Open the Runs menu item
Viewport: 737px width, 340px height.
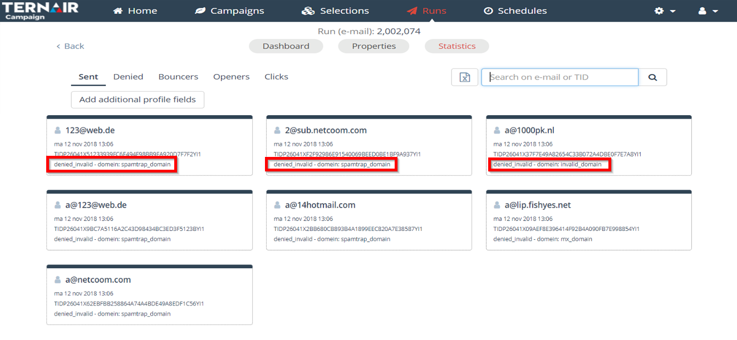coord(426,11)
